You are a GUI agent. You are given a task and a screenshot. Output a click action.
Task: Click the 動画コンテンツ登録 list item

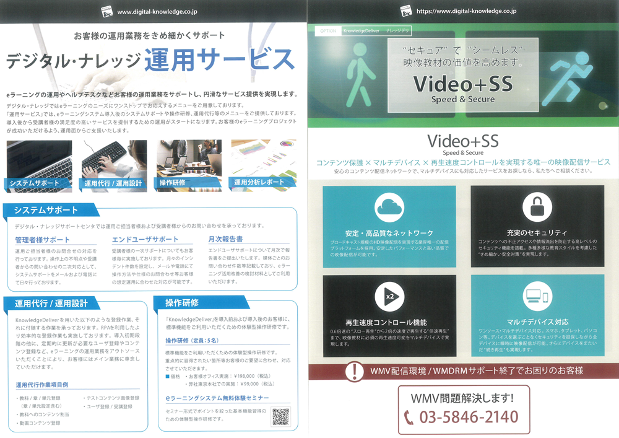coord(38,423)
